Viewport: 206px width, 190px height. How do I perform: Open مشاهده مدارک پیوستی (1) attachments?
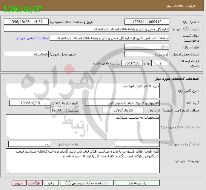[x=87, y=183]
